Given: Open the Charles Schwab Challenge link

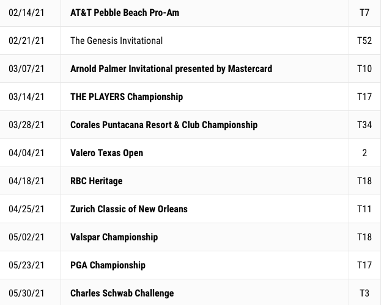Looking at the screenshot, I should pos(122,293).
